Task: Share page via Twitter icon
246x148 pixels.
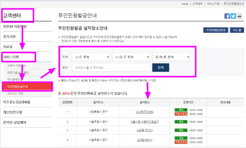Action: [233, 16]
